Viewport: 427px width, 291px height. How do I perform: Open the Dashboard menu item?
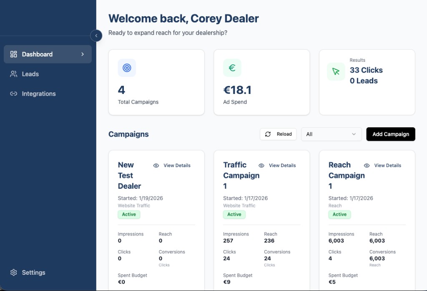tap(48, 54)
